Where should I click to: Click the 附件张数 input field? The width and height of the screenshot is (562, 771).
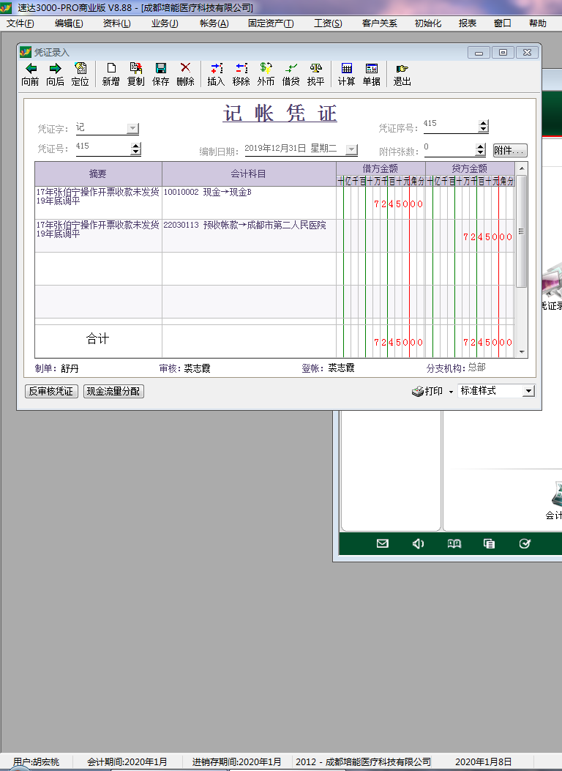click(449, 149)
